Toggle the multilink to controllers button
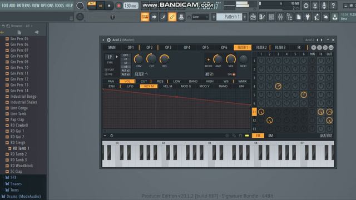Viewport: 356px width, 200px height. pos(172,17)
